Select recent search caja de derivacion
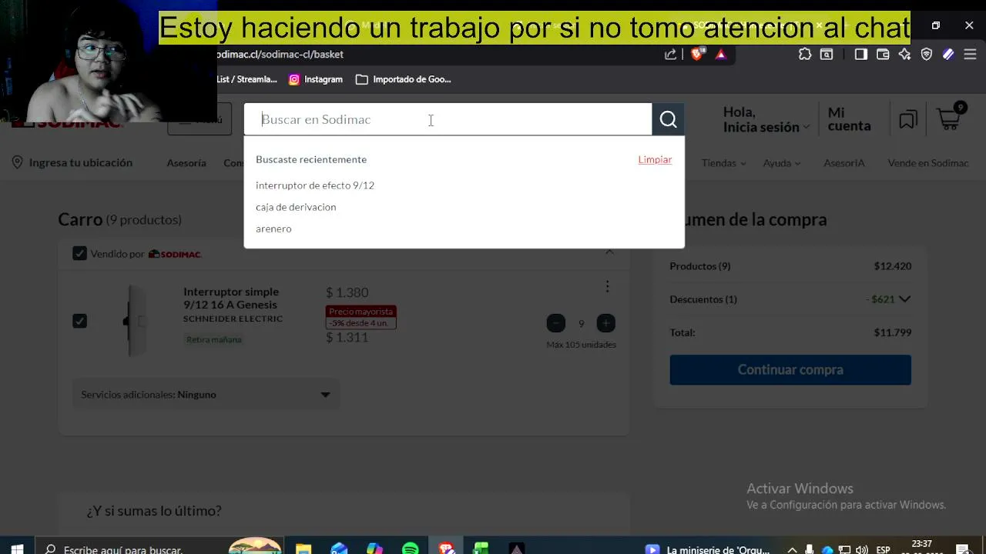Viewport: 986px width, 554px height. 296,207
